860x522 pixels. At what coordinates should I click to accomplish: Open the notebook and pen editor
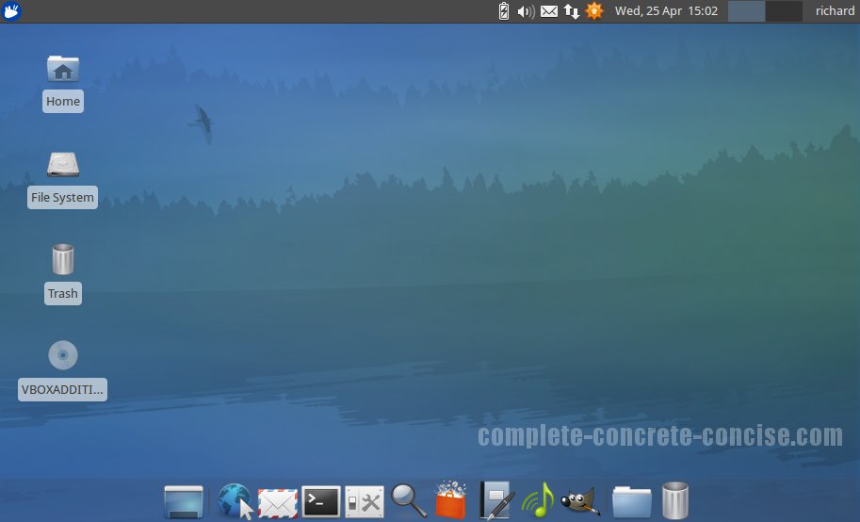496,500
